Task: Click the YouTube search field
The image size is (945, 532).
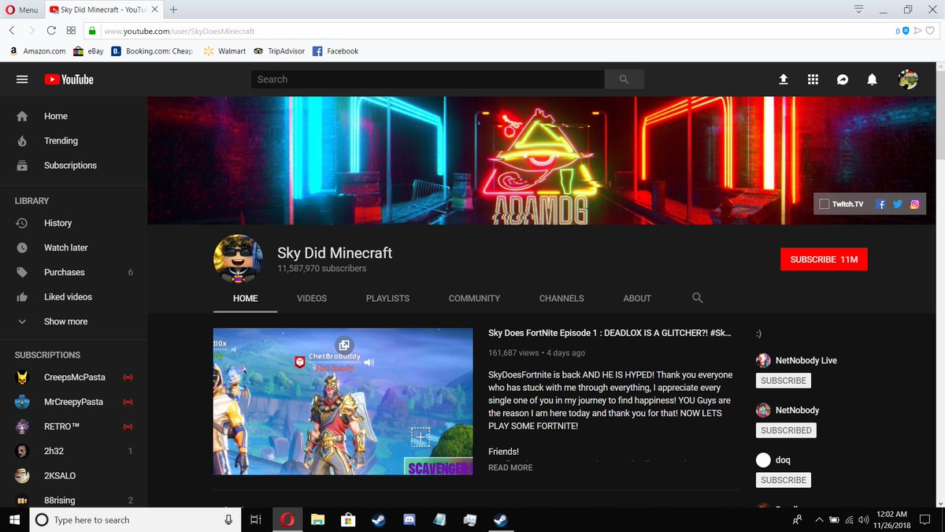Action: [428, 80]
